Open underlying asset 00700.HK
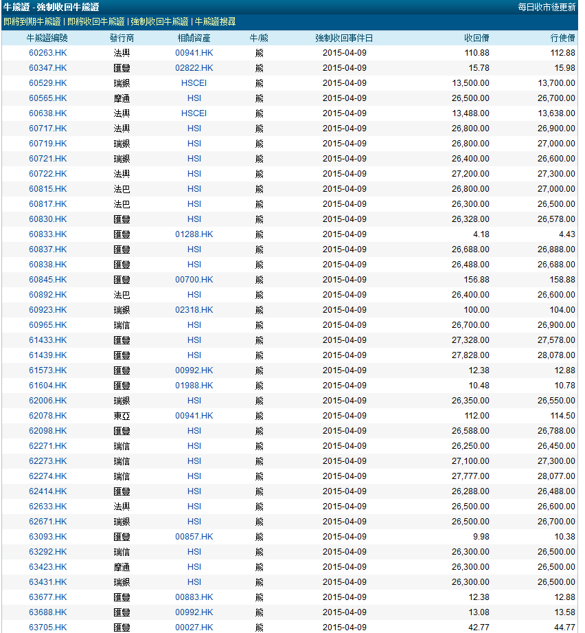 (x=194, y=280)
